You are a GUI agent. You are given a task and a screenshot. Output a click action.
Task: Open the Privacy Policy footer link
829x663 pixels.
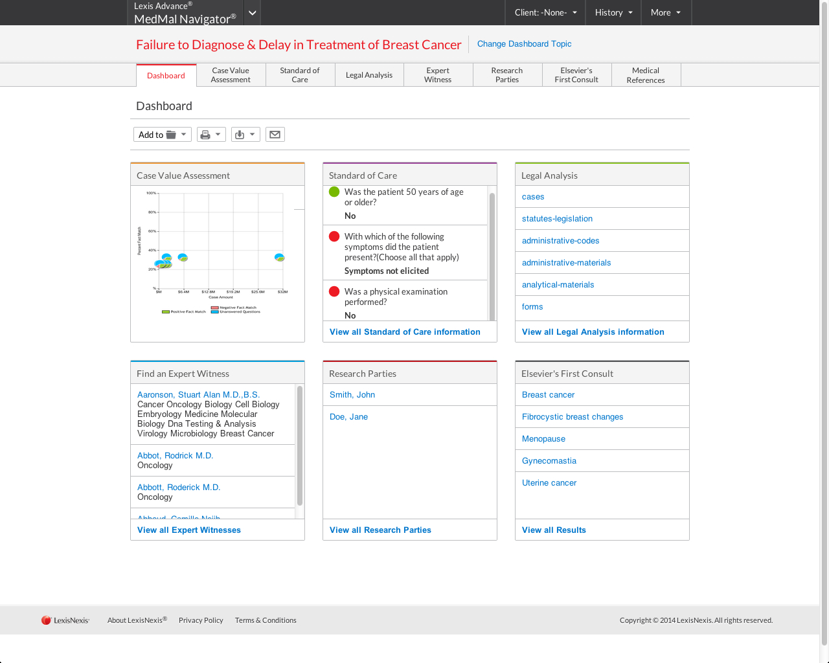click(x=201, y=620)
